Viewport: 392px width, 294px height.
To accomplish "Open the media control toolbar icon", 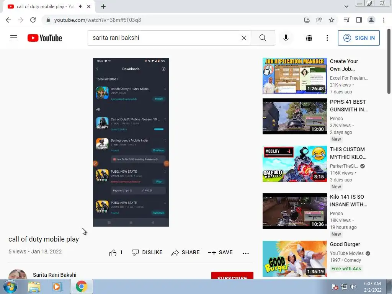I will [x=346, y=20].
